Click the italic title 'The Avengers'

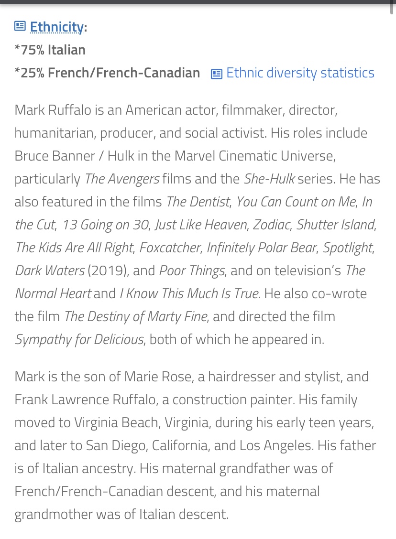coord(122,179)
